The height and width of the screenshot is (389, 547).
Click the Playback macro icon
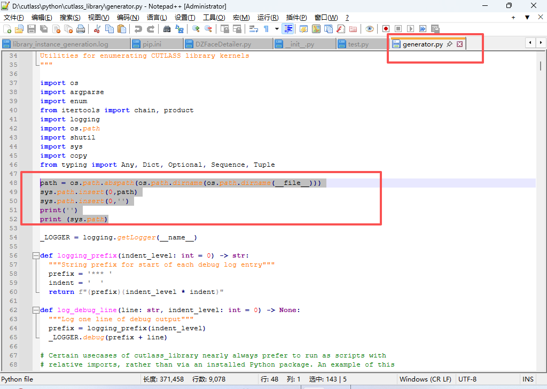(410, 29)
